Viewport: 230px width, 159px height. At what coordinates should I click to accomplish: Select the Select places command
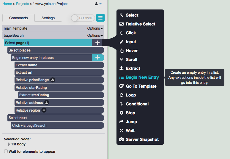56,50
